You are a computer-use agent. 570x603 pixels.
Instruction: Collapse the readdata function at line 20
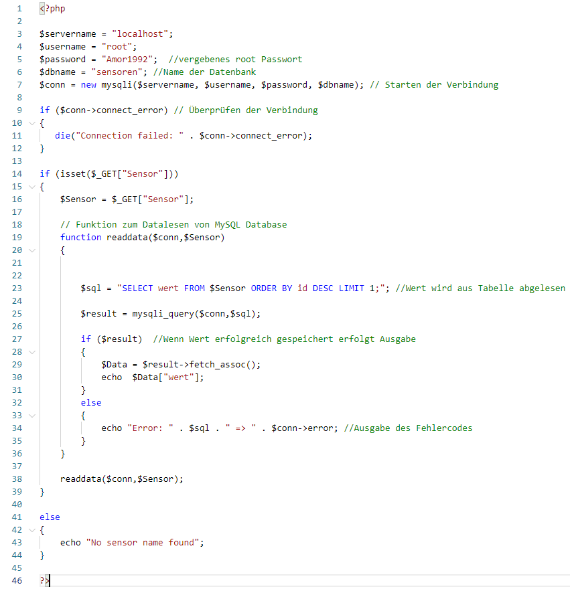coord(31,250)
